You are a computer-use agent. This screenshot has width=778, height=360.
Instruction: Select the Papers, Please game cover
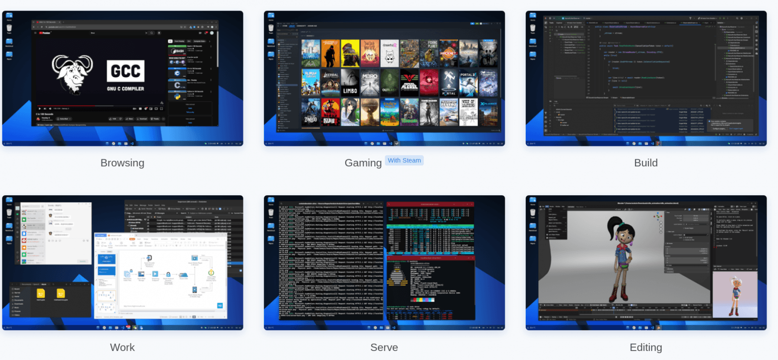click(x=409, y=83)
